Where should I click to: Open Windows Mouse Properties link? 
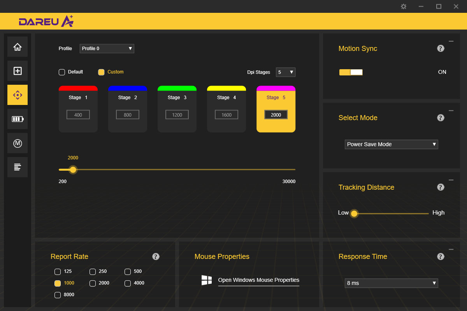(x=258, y=280)
